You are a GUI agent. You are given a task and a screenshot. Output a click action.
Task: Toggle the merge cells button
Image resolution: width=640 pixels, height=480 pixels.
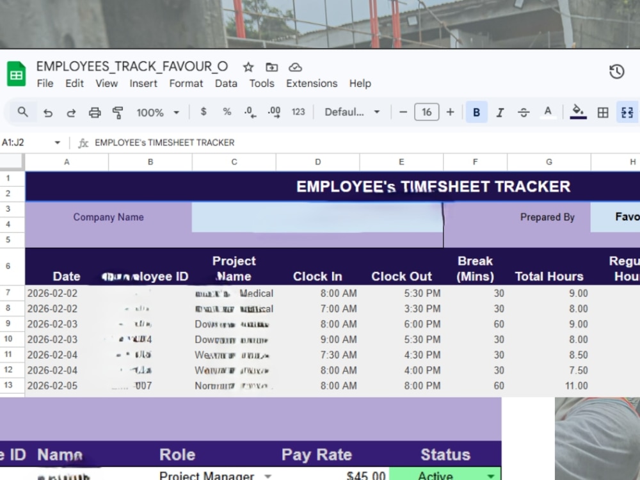point(627,112)
